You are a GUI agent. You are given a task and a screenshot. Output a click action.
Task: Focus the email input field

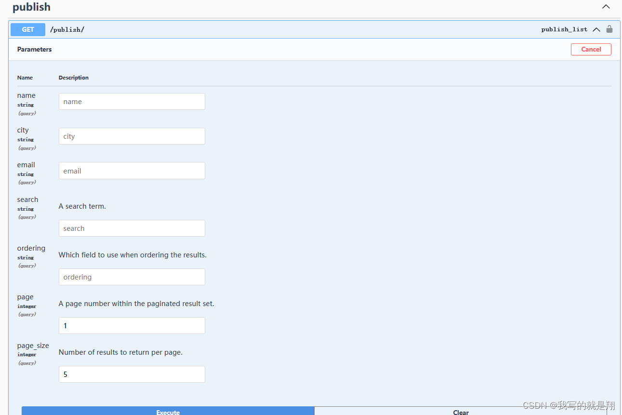(132, 171)
